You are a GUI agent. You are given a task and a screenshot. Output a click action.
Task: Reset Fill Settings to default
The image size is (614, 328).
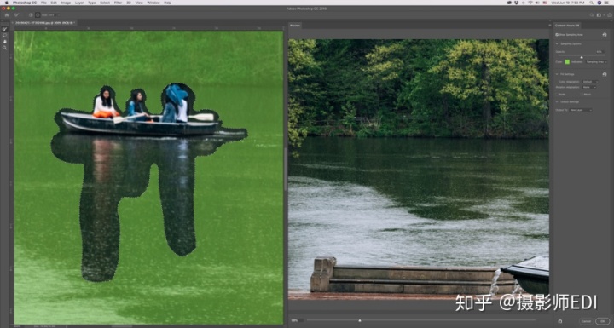605,74
